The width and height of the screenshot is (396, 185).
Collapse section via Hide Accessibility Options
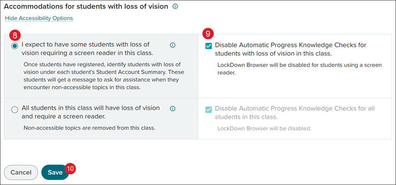coord(39,18)
